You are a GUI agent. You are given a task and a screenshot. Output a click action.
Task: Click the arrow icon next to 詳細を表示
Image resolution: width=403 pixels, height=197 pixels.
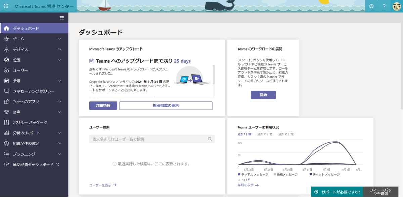[x=257, y=185]
